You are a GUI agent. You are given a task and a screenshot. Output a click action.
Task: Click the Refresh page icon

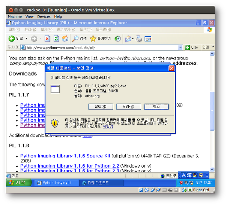tap(56, 39)
